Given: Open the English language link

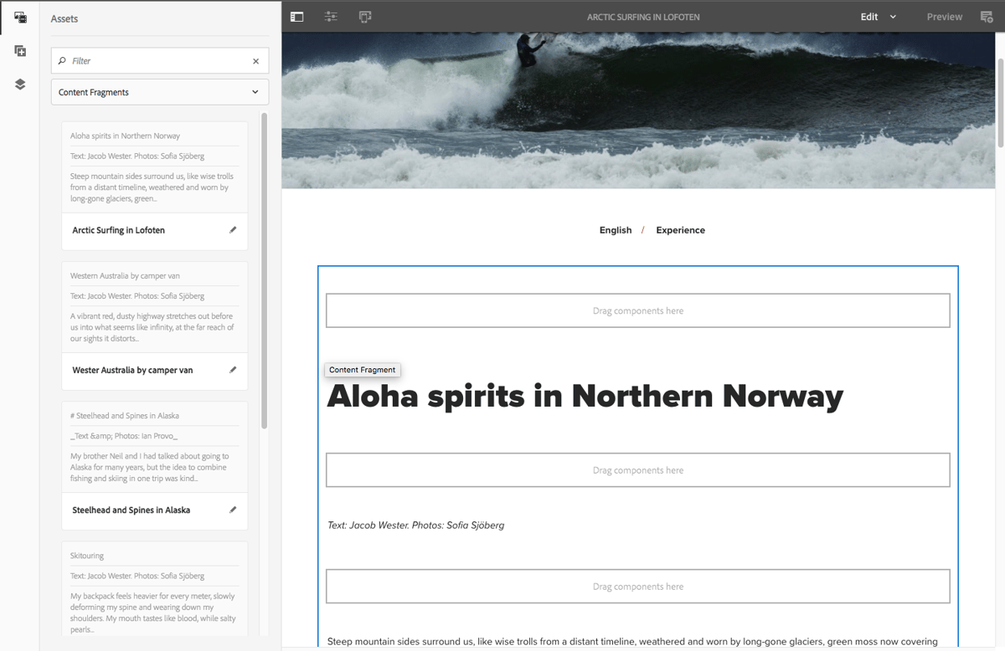Looking at the screenshot, I should coord(616,230).
